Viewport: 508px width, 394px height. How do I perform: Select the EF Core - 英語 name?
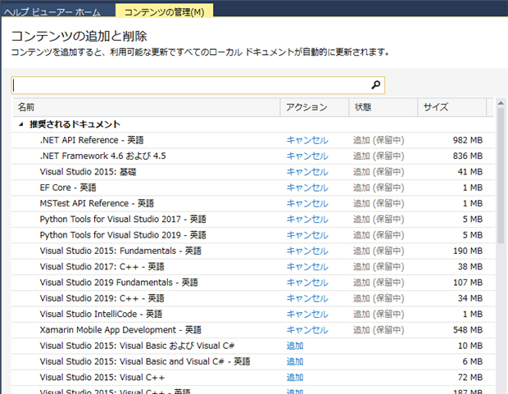68,188
